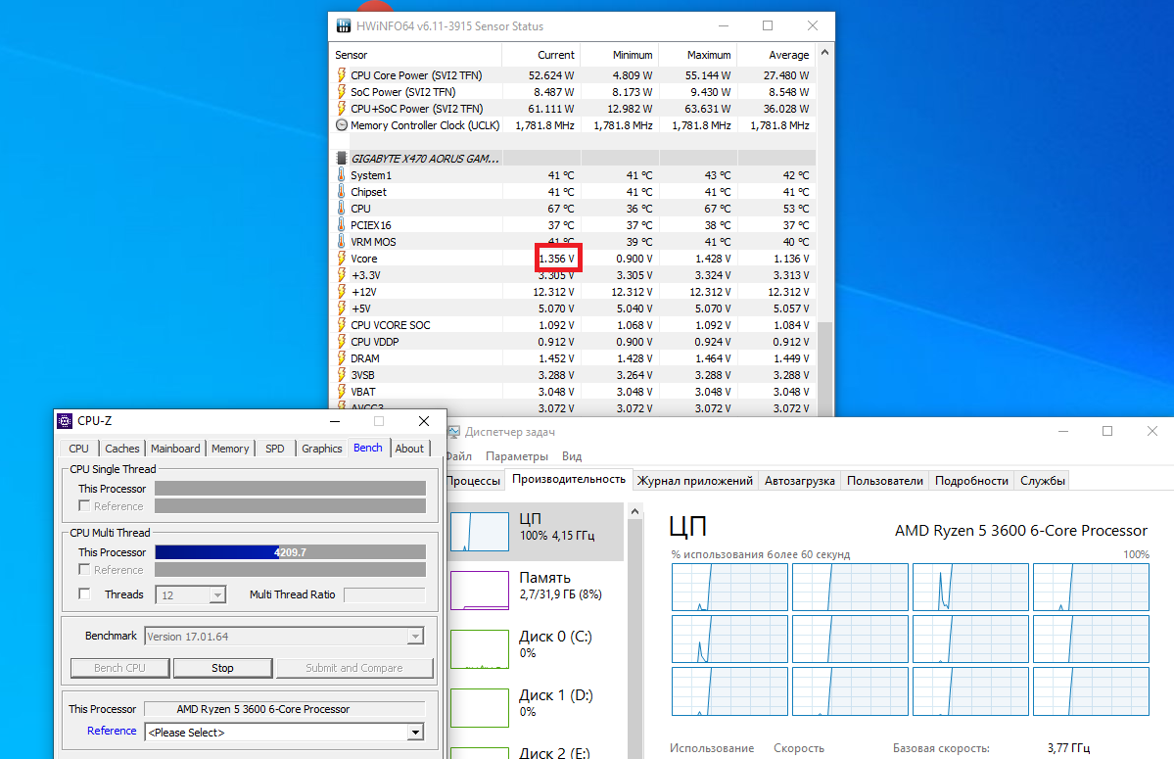Switch to Журнал приложений tab
Viewport: 1174px width, 759px height.
(x=695, y=481)
